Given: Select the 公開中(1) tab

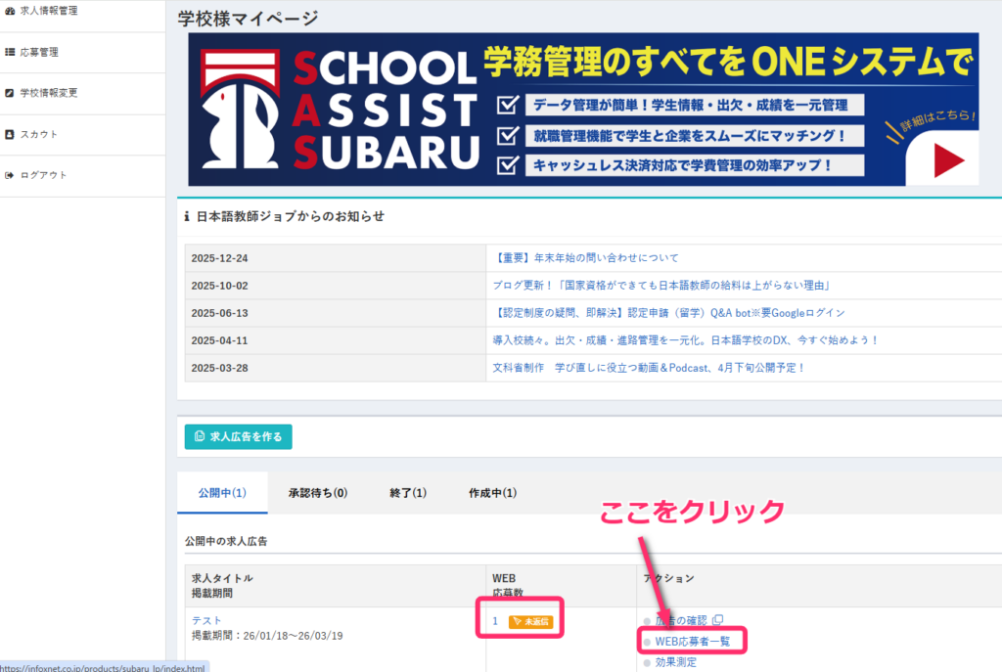Looking at the screenshot, I should (222, 493).
